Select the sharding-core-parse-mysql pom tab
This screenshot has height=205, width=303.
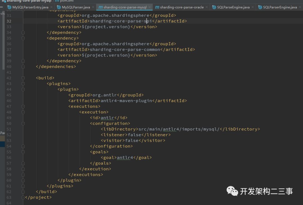(x=125, y=7)
